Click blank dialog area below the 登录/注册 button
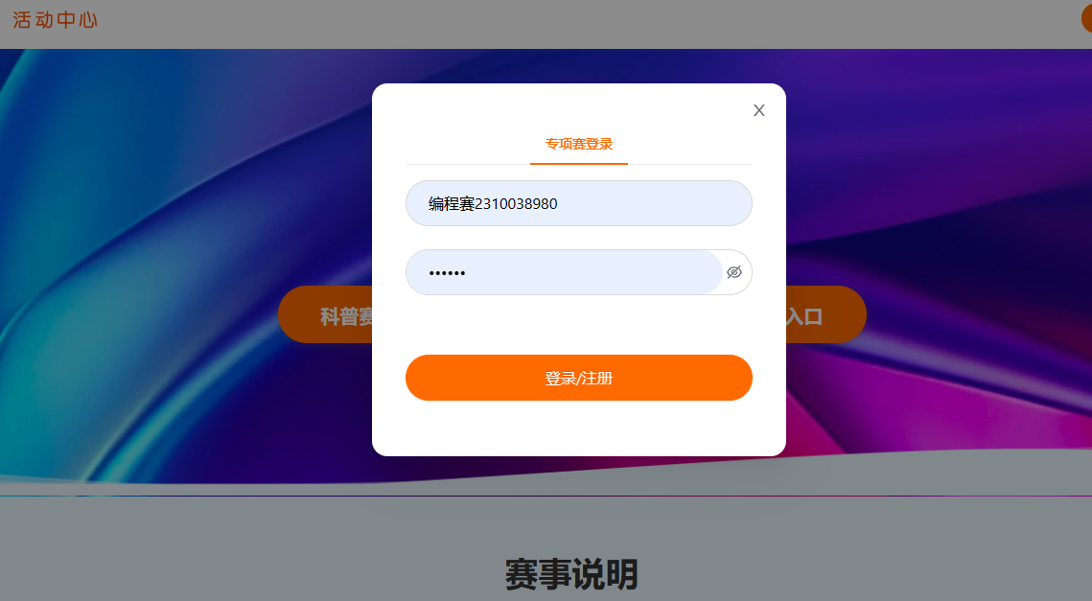The width and height of the screenshot is (1092, 601). click(x=579, y=428)
